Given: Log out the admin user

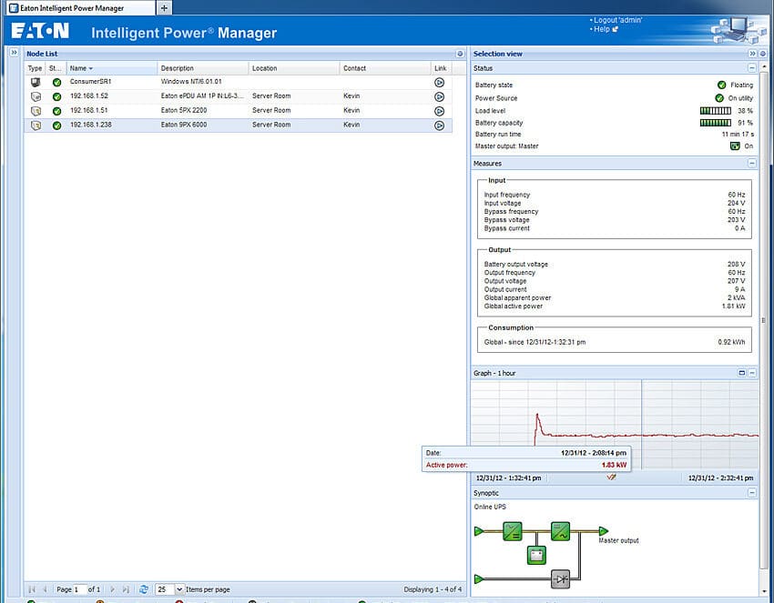Looking at the screenshot, I should (x=617, y=20).
